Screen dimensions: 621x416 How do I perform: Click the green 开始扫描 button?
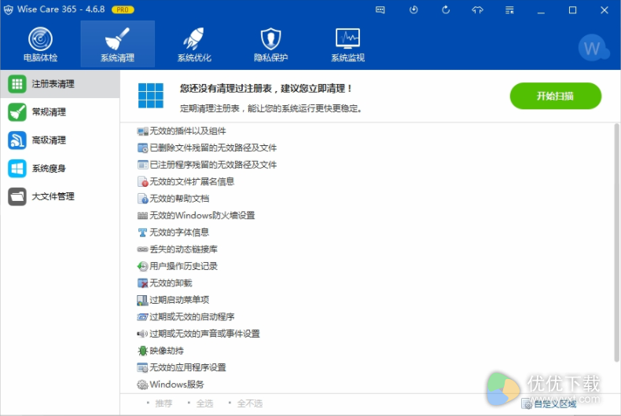[555, 96]
